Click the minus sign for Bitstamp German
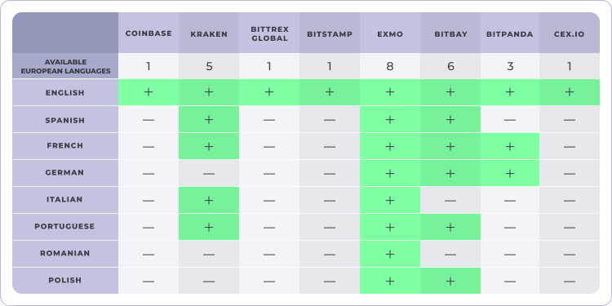 click(x=330, y=174)
